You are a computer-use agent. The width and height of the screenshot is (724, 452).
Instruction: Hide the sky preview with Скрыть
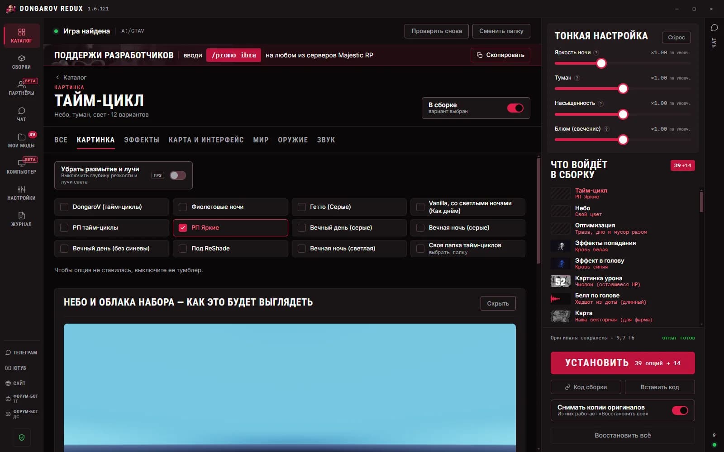click(498, 303)
